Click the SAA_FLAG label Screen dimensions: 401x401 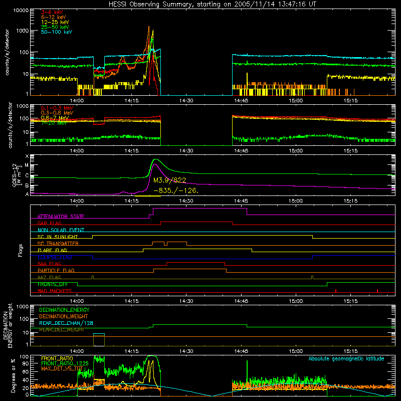tap(49, 264)
